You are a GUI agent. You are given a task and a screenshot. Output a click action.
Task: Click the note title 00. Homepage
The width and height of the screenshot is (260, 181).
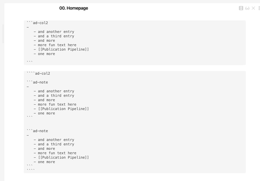point(74,8)
